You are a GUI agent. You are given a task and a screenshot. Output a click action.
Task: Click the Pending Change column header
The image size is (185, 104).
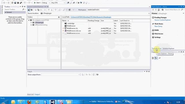(94, 21)
